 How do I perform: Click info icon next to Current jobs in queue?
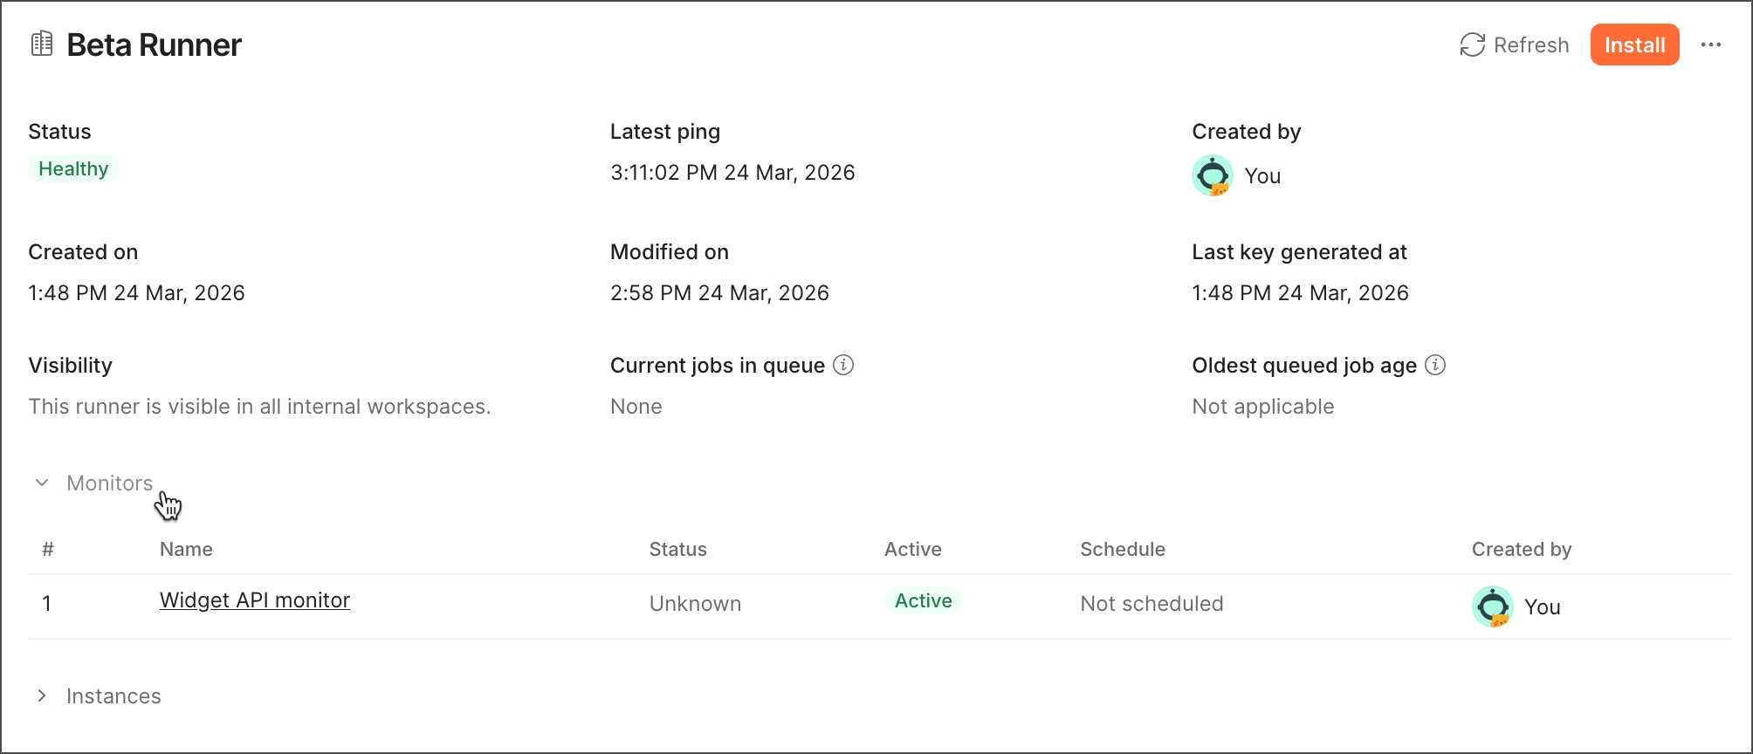[842, 365]
